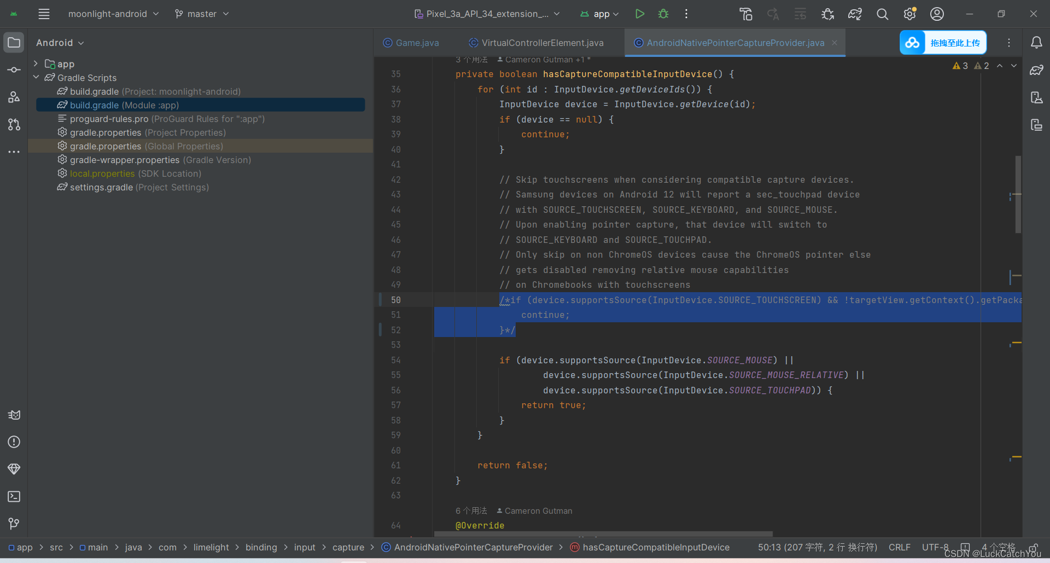Screen dimensions: 1050x563
Task: Open the app run configuration dropdown
Action: (599, 14)
